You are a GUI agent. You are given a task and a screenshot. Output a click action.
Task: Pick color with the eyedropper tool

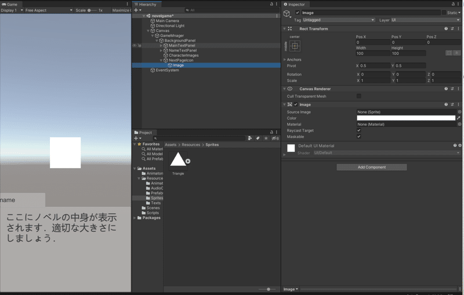[459, 118]
